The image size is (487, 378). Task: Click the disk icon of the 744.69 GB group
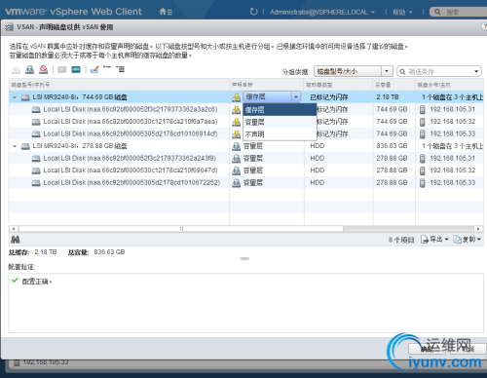pyautogui.click(x=25, y=97)
